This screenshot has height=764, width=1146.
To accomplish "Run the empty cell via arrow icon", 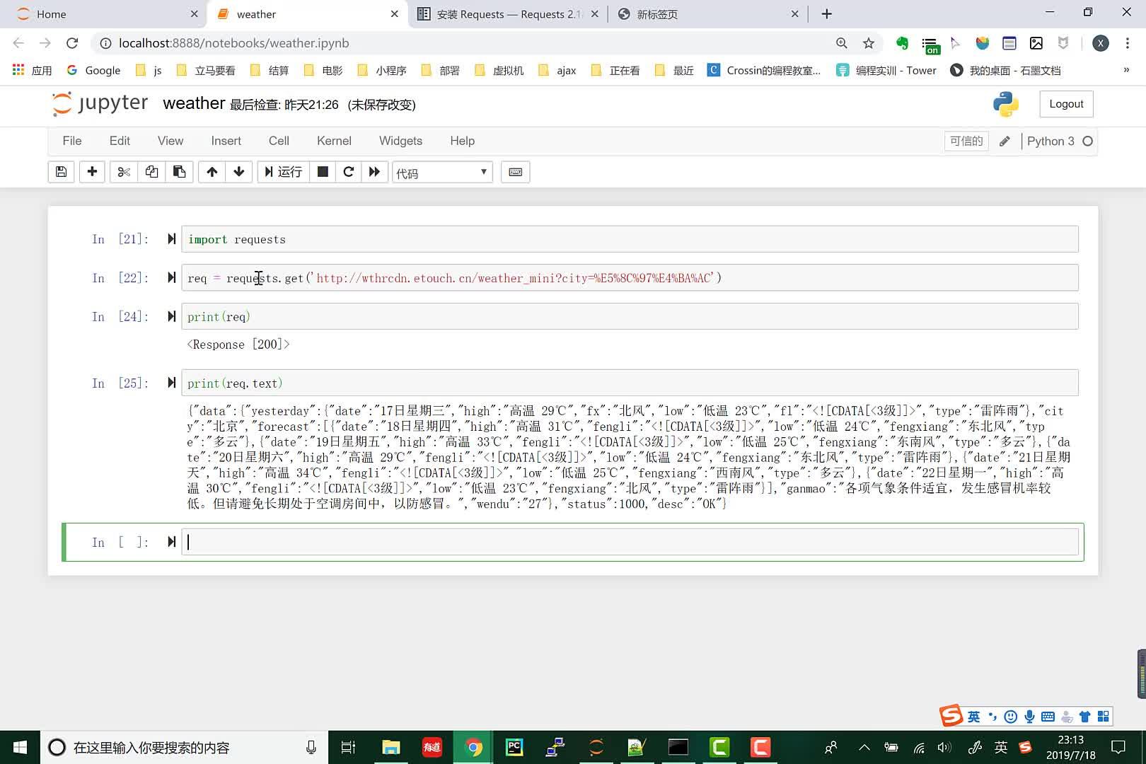I will (171, 542).
